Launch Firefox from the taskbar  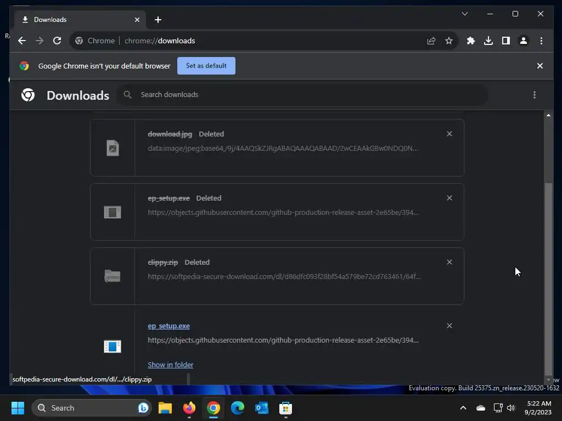click(x=189, y=408)
